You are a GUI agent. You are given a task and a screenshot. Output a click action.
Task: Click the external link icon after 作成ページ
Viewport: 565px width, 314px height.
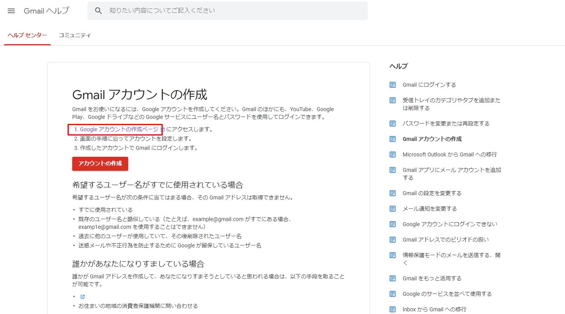[x=163, y=130]
